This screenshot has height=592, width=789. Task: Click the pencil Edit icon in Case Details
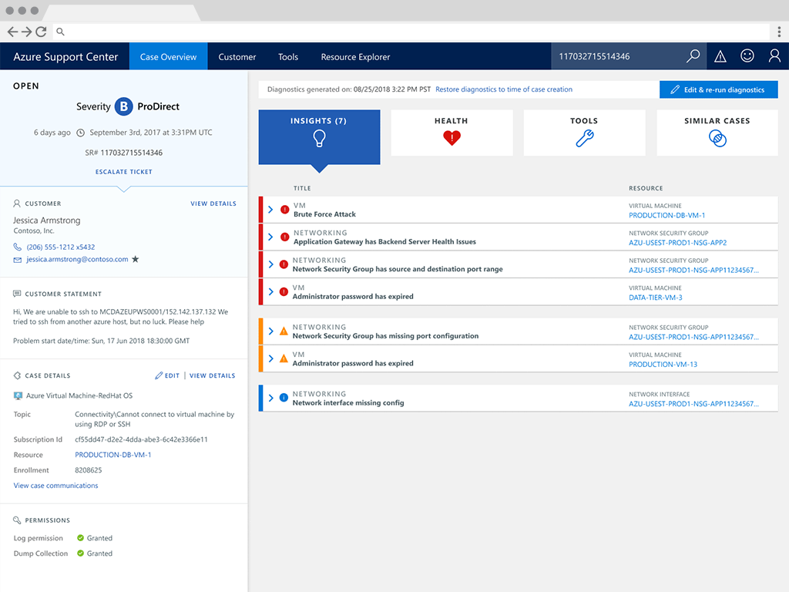click(159, 375)
